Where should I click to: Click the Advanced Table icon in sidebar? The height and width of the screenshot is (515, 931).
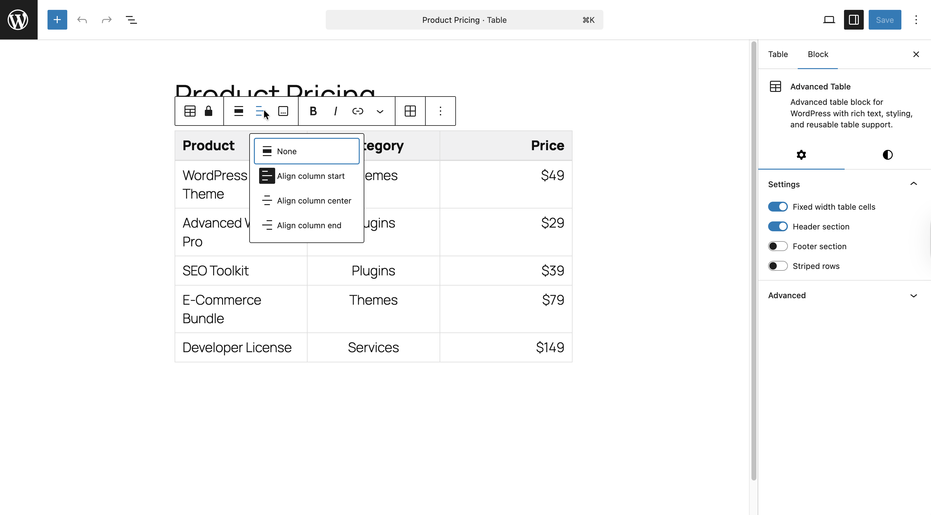pos(775,86)
